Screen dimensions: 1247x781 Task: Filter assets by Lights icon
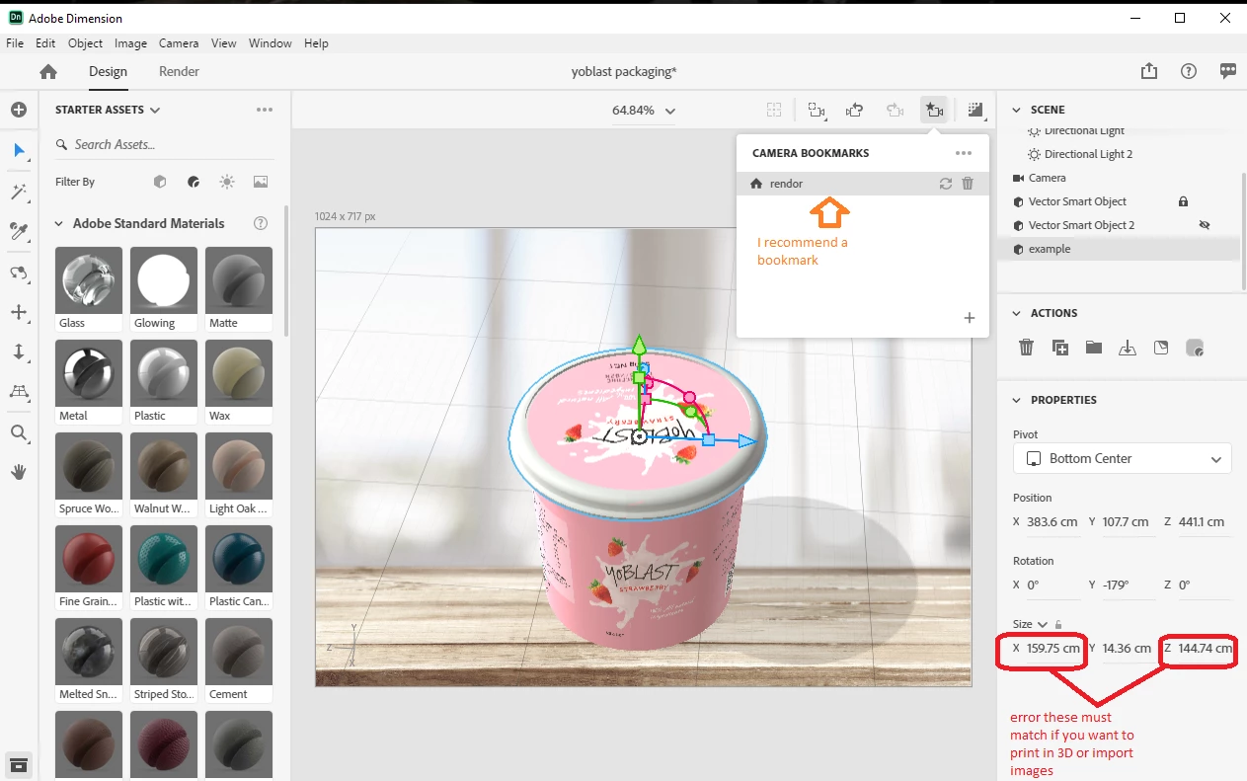click(x=227, y=182)
